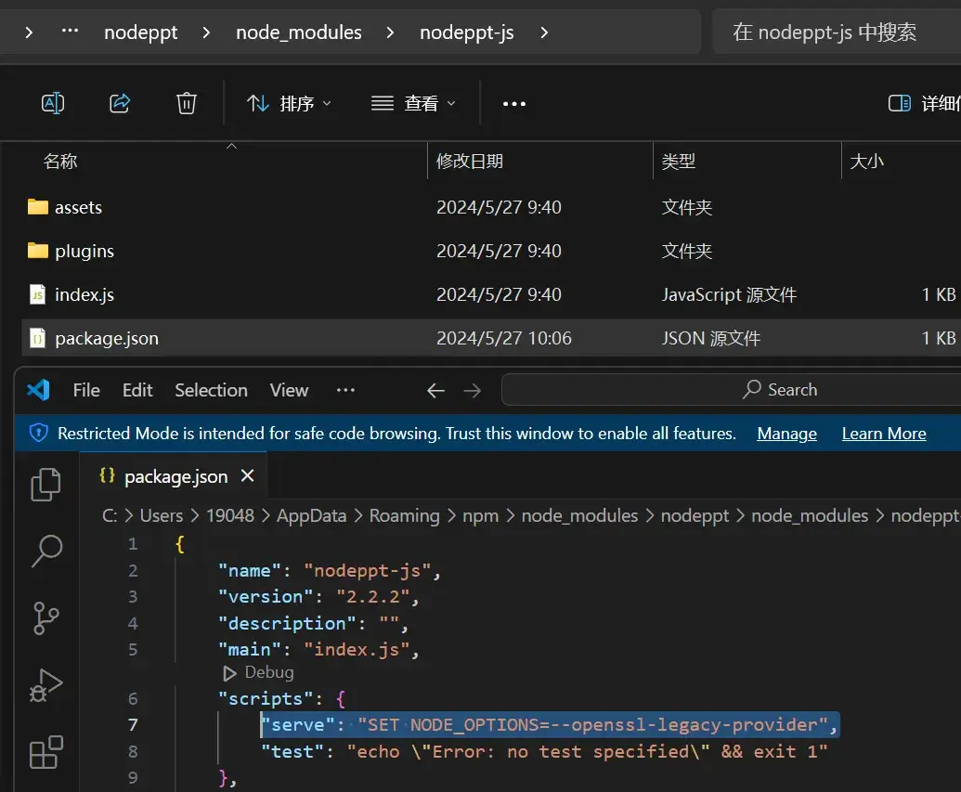Screen dimensions: 961x792
Task: Select the plugins folder row
Action: (x=490, y=251)
